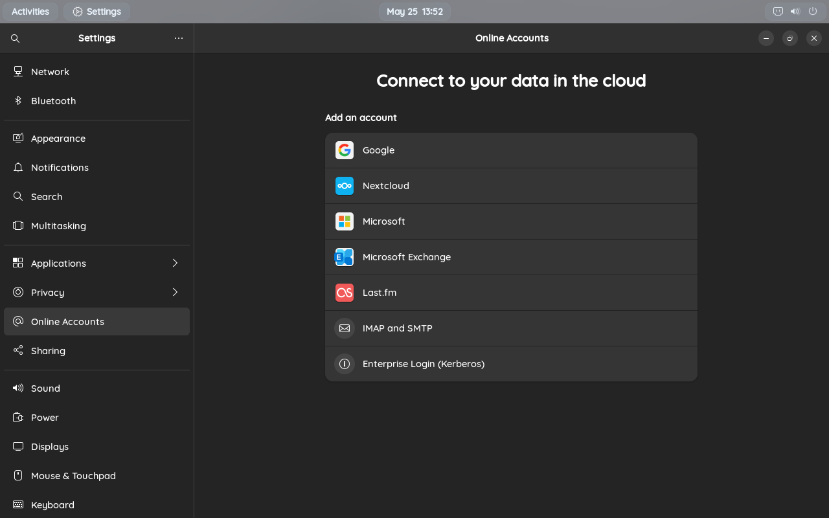Click the leftmost system tray indicator icon
Viewport: 829px width, 518px height.
[x=778, y=11]
